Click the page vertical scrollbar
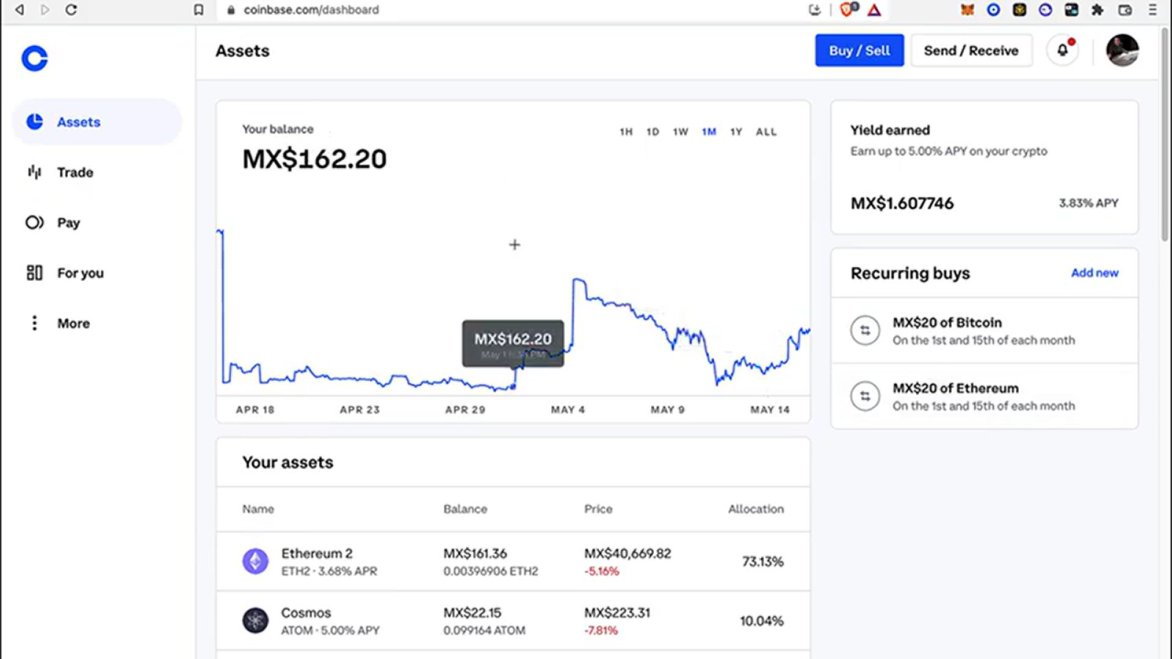This screenshot has height=659, width=1172. [x=1165, y=134]
